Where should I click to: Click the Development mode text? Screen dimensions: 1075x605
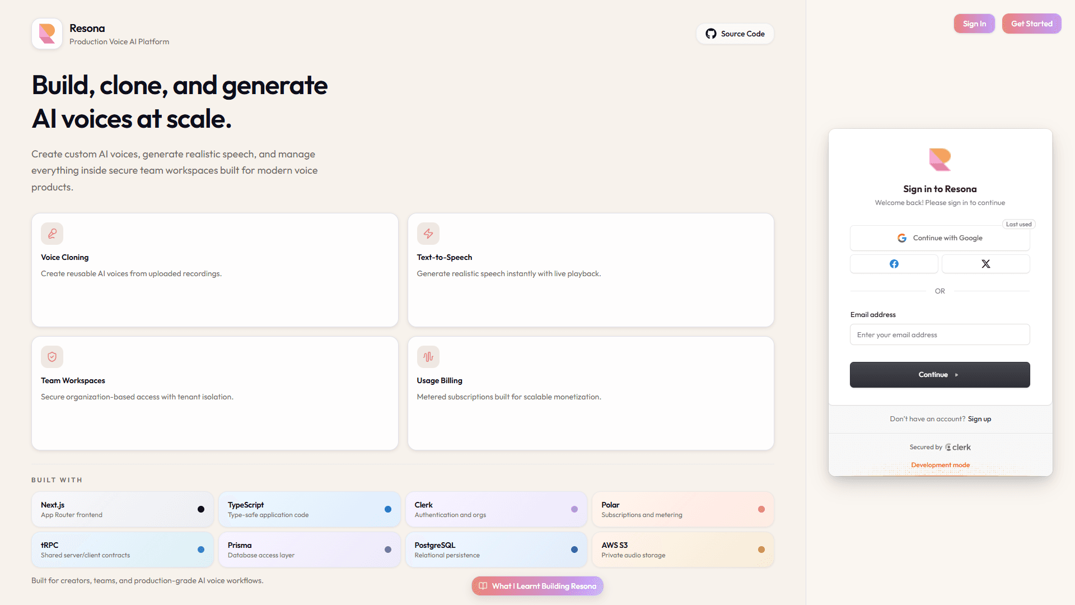[941, 465]
